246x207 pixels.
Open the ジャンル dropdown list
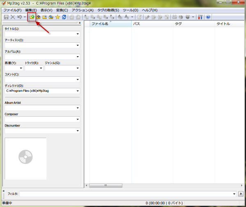click(x=77, y=68)
